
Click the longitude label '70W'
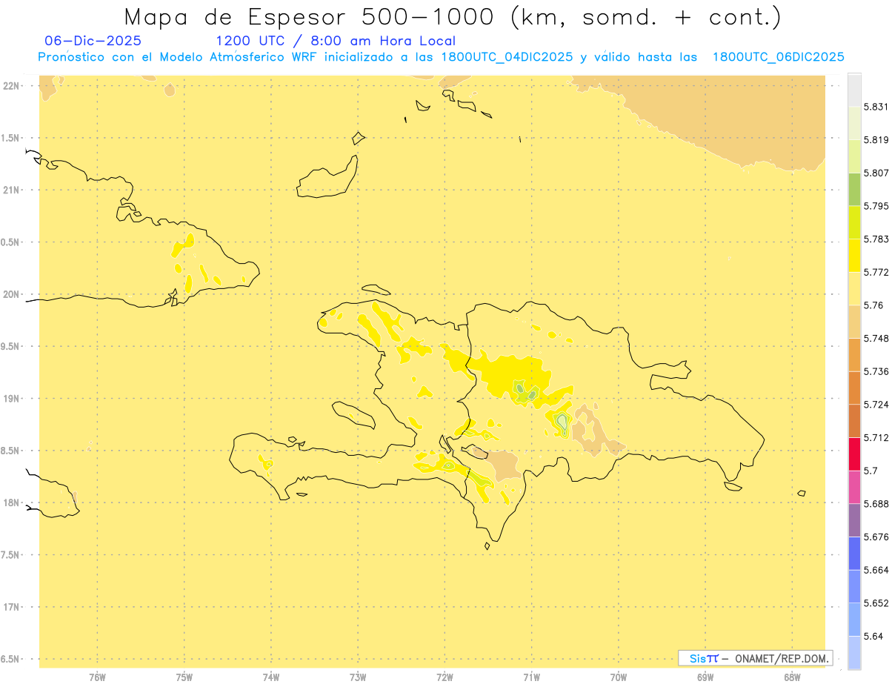[619, 677]
